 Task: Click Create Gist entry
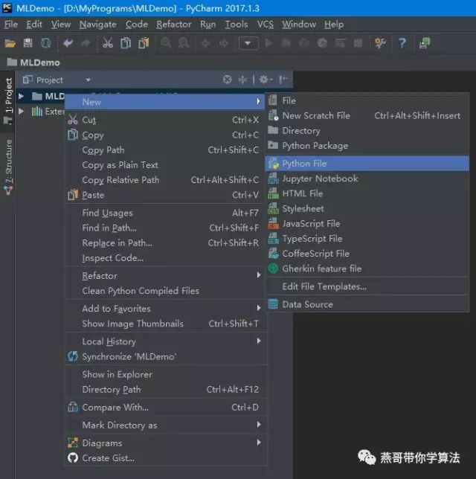click(x=165, y=458)
